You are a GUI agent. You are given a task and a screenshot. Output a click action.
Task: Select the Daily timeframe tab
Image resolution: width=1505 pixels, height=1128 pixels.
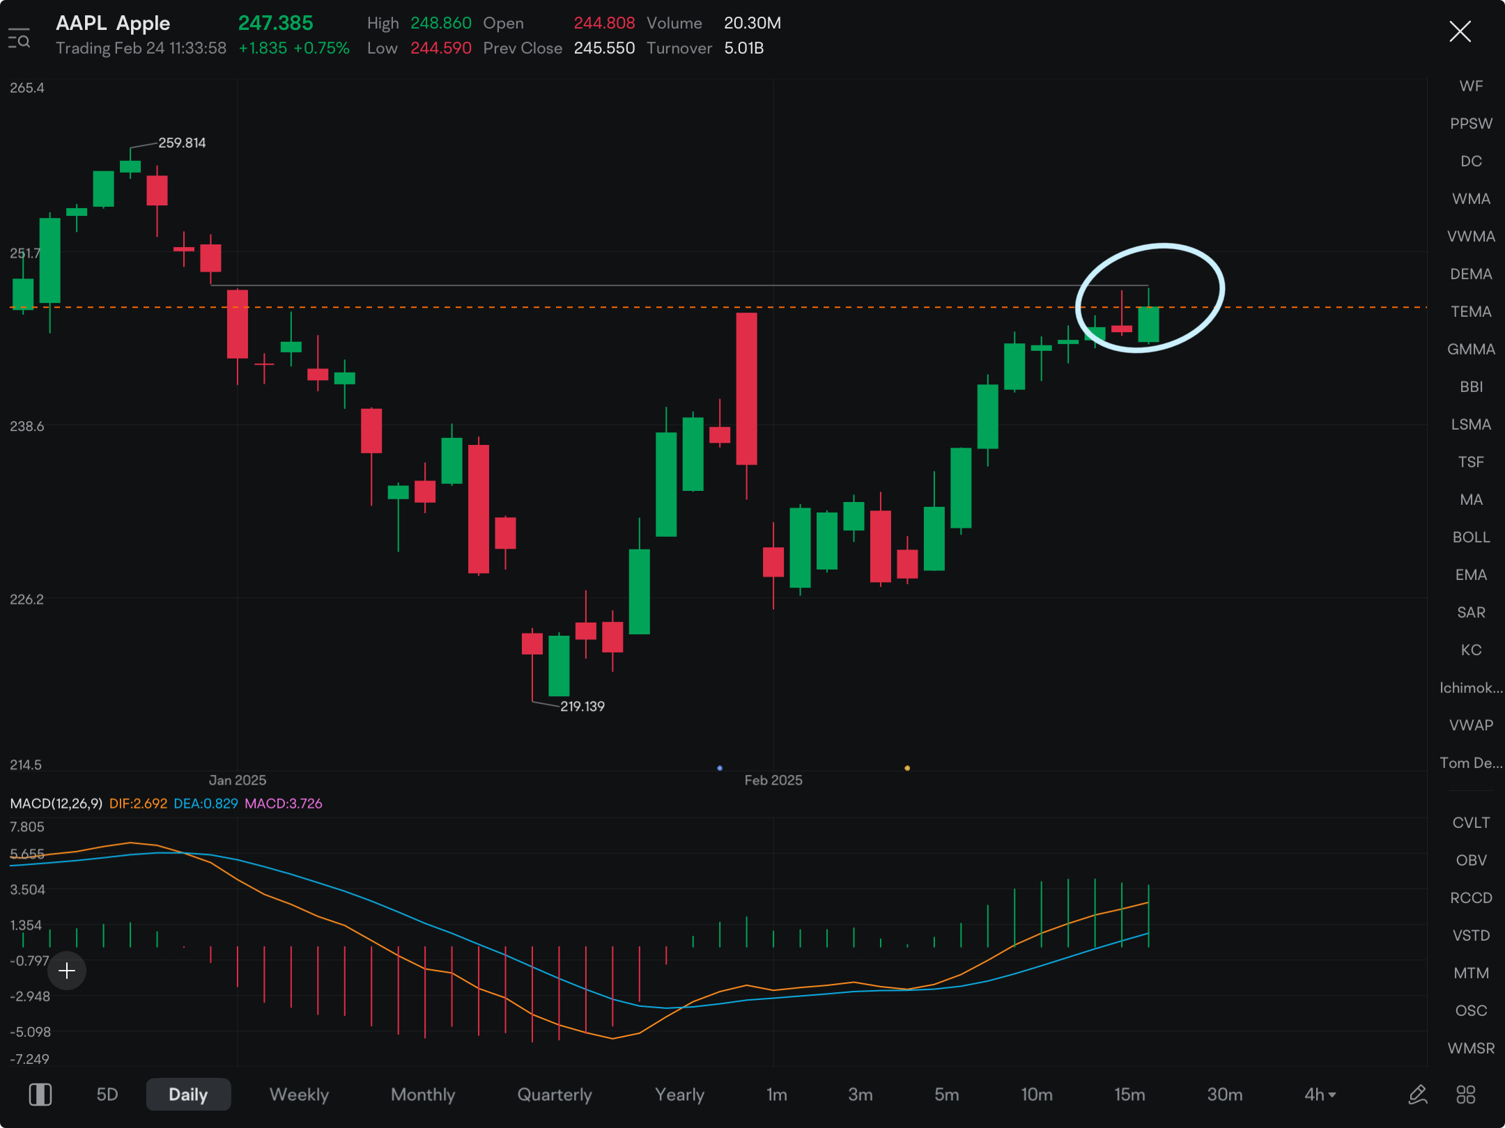pyautogui.click(x=188, y=1095)
